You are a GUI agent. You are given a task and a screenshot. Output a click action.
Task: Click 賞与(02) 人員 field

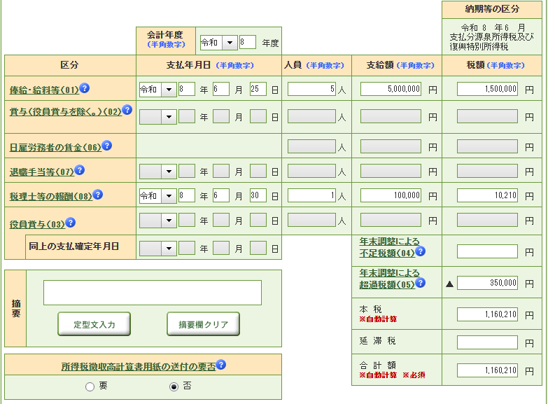point(311,116)
